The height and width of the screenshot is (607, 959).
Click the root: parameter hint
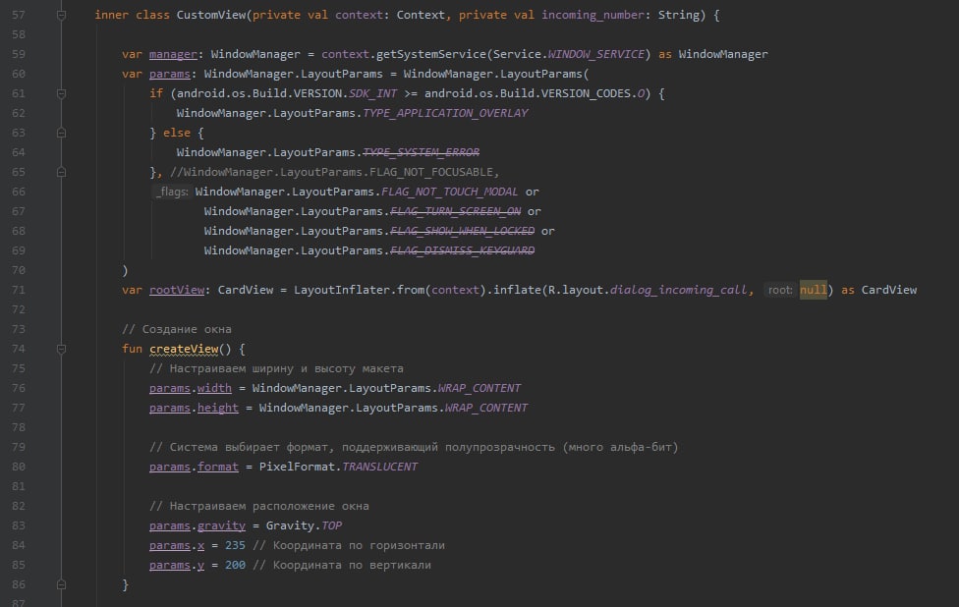click(x=780, y=290)
